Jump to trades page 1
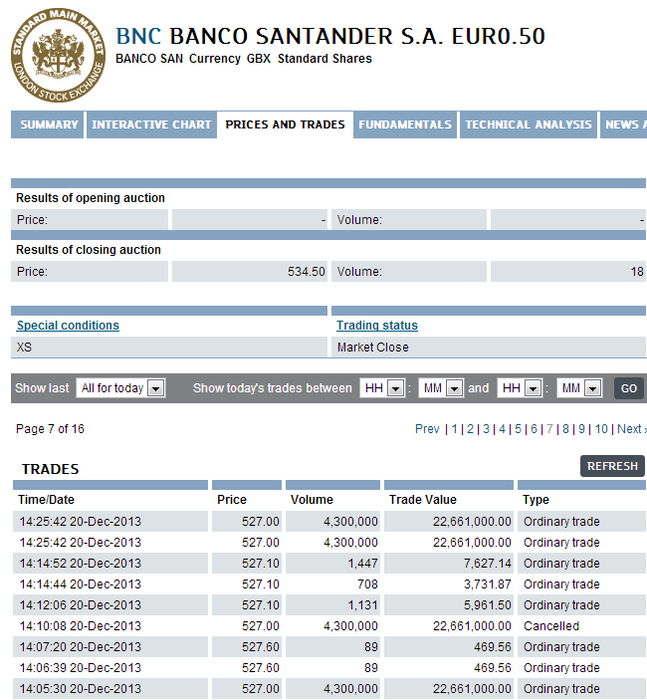Screen dimensions: 647x700 tap(454, 429)
